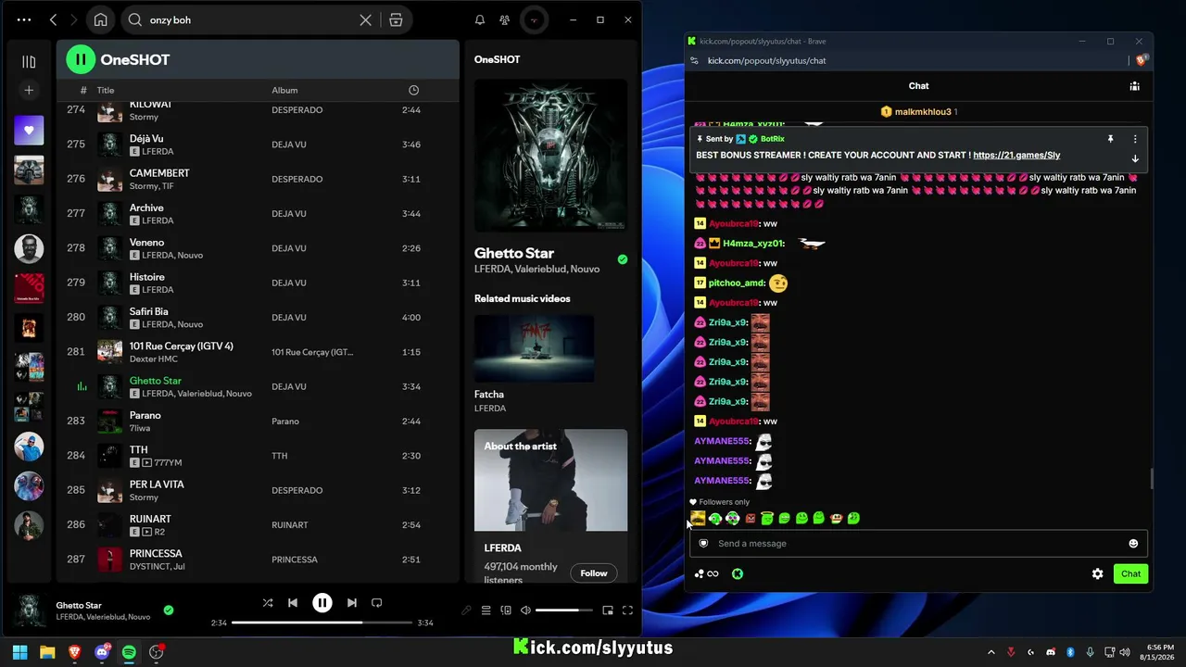Image resolution: width=1186 pixels, height=667 pixels.
Task: Create a new playlist with plus icon
Action: 29,90
